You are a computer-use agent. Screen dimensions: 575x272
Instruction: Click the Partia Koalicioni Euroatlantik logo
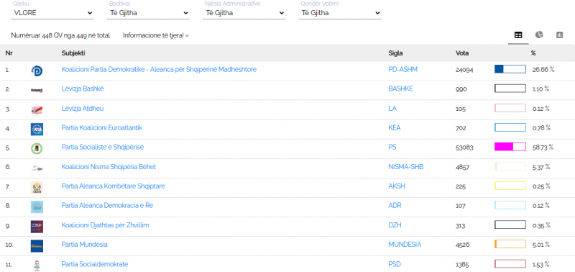37,129
